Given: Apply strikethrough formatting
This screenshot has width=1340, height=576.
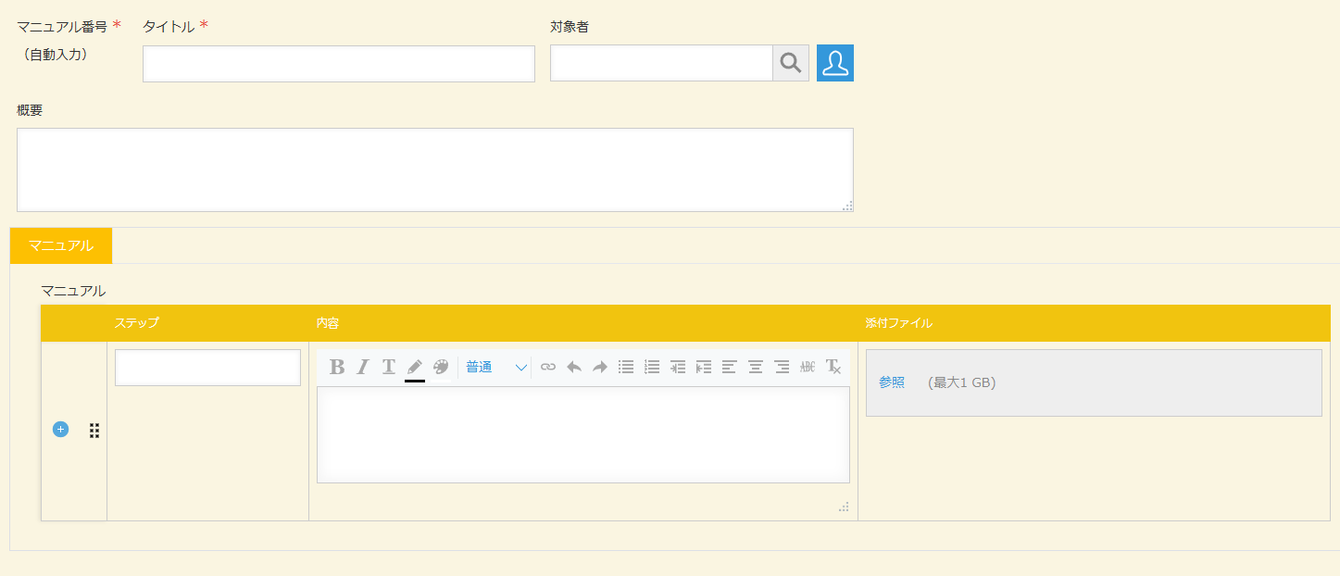Looking at the screenshot, I should point(808,367).
